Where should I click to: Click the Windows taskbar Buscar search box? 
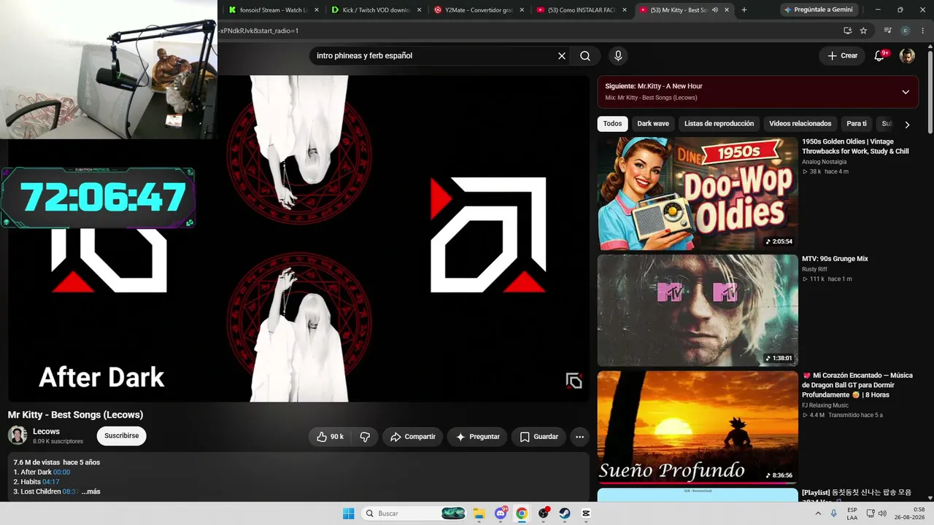414,513
